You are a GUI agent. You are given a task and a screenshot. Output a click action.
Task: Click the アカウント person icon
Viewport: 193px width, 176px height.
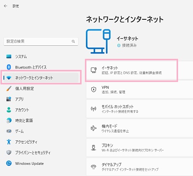point(9,110)
